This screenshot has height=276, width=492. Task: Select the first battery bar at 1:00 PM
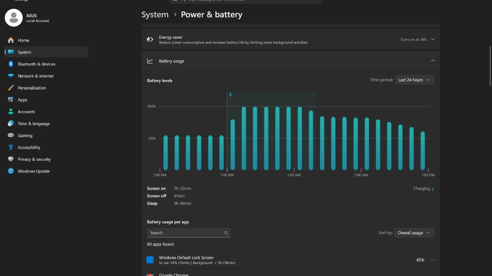coord(166,153)
